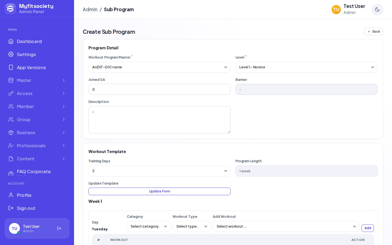Open Training Days dropdown
The width and height of the screenshot is (392, 245).
coord(160,171)
